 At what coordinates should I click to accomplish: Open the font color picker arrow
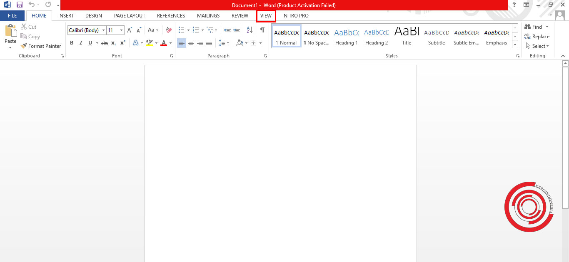pyautogui.click(x=170, y=42)
